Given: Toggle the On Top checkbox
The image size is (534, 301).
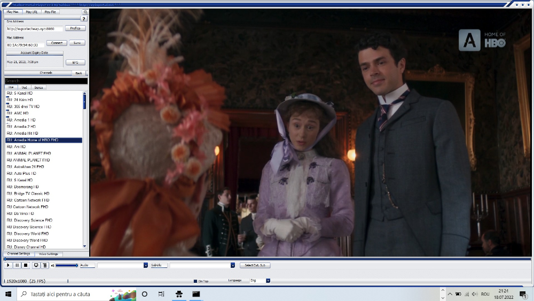Looking at the screenshot, I should click(x=195, y=281).
